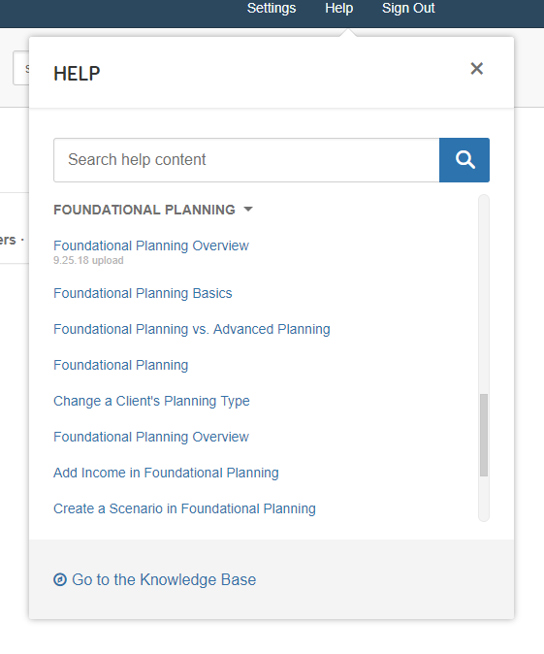Select Help in the top navigation
The width and height of the screenshot is (544, 654).
tap(338, 8)
